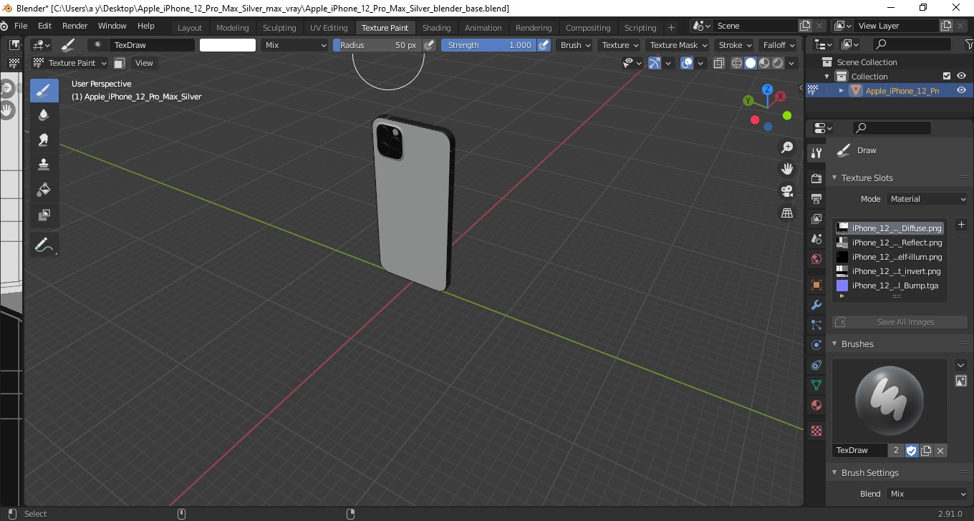
Task: Toggle camera view icon
Action: click(787, 191)
